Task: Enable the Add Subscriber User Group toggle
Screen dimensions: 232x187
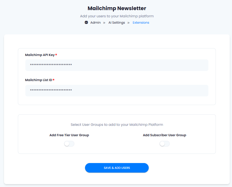Action: 165,144
